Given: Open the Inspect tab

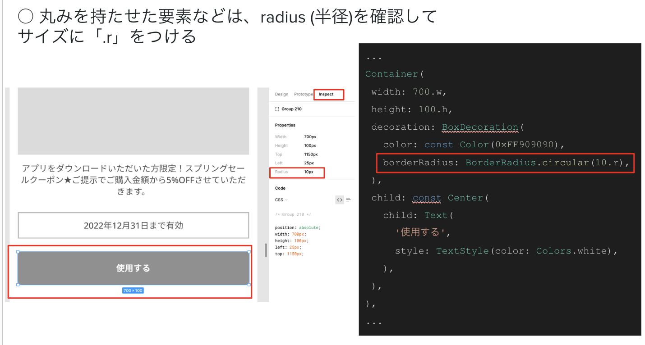Looking at the screenshot, I should point(326,94).
